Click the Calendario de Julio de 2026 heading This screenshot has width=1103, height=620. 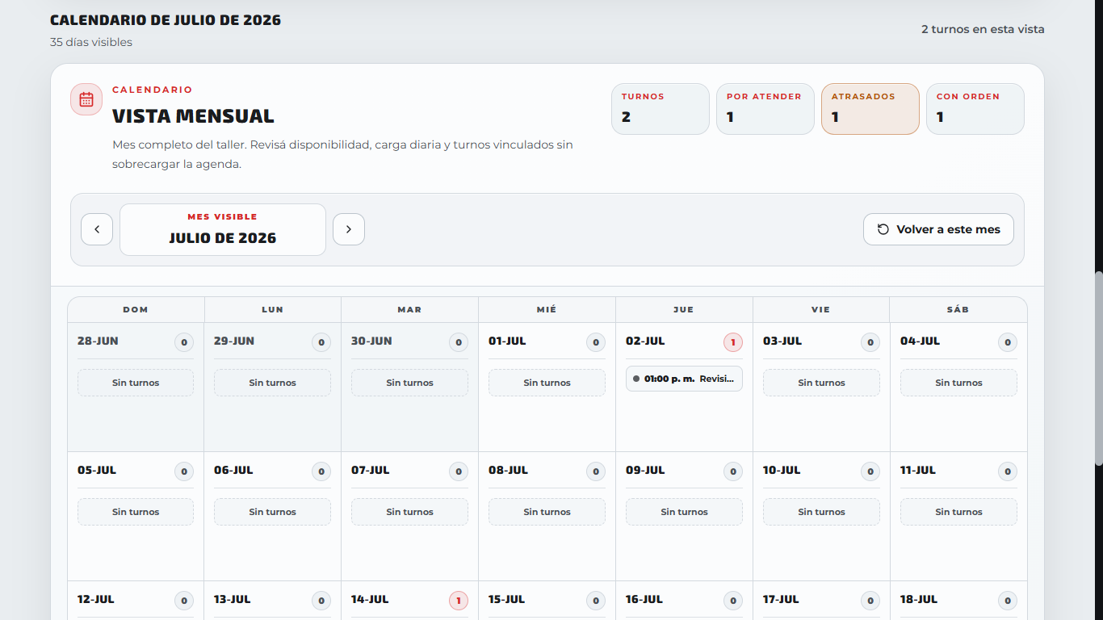(x=166, y=20)
